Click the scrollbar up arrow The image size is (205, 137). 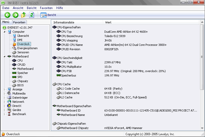click(x=202, y=22)
